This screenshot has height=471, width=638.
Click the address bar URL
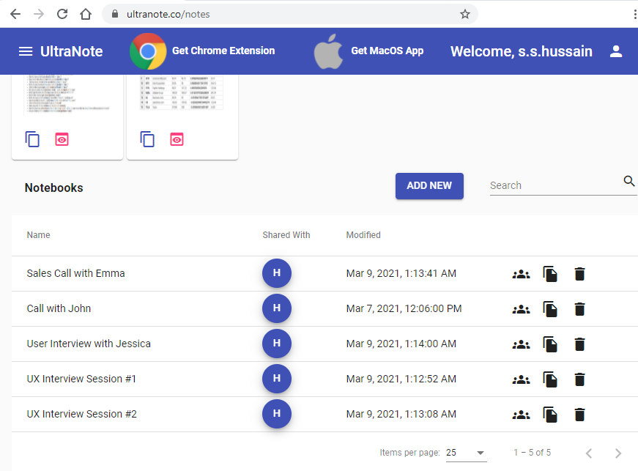(168, 14)
